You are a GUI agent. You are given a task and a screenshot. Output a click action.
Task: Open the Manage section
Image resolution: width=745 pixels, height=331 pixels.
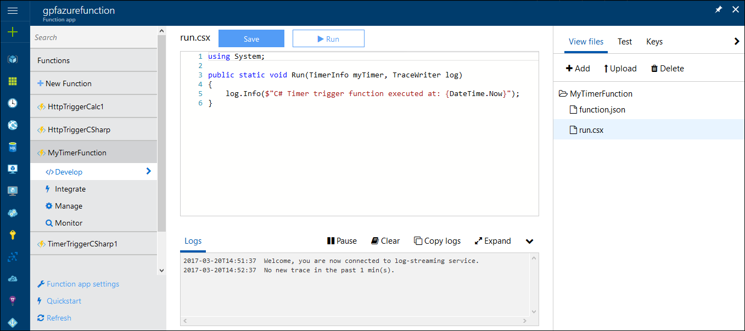[93, 206]
